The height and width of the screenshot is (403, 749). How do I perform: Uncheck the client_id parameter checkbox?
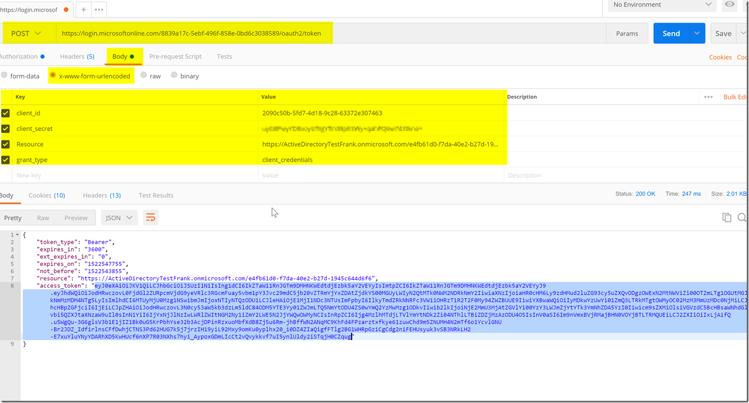(x=5, y=113)
